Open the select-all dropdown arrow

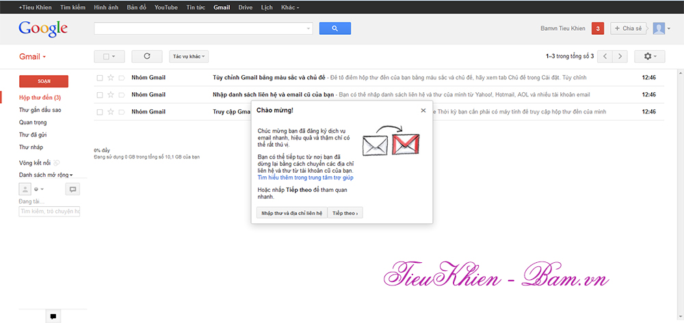pos(114,57)
